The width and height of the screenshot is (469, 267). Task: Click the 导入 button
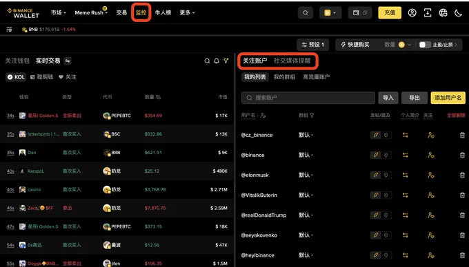pos(388,98)
